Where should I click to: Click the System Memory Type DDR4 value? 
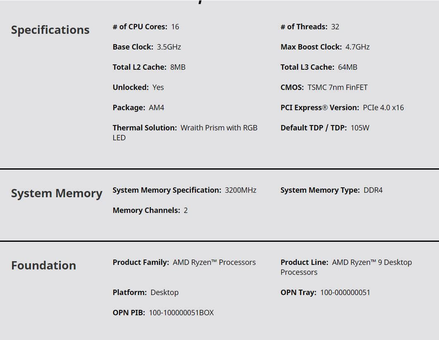[x=373, y=190]
